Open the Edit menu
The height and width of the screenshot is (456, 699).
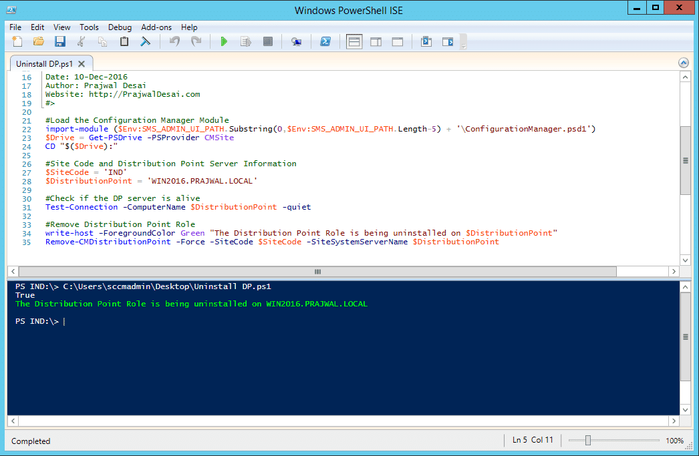[x=37, y=27]
